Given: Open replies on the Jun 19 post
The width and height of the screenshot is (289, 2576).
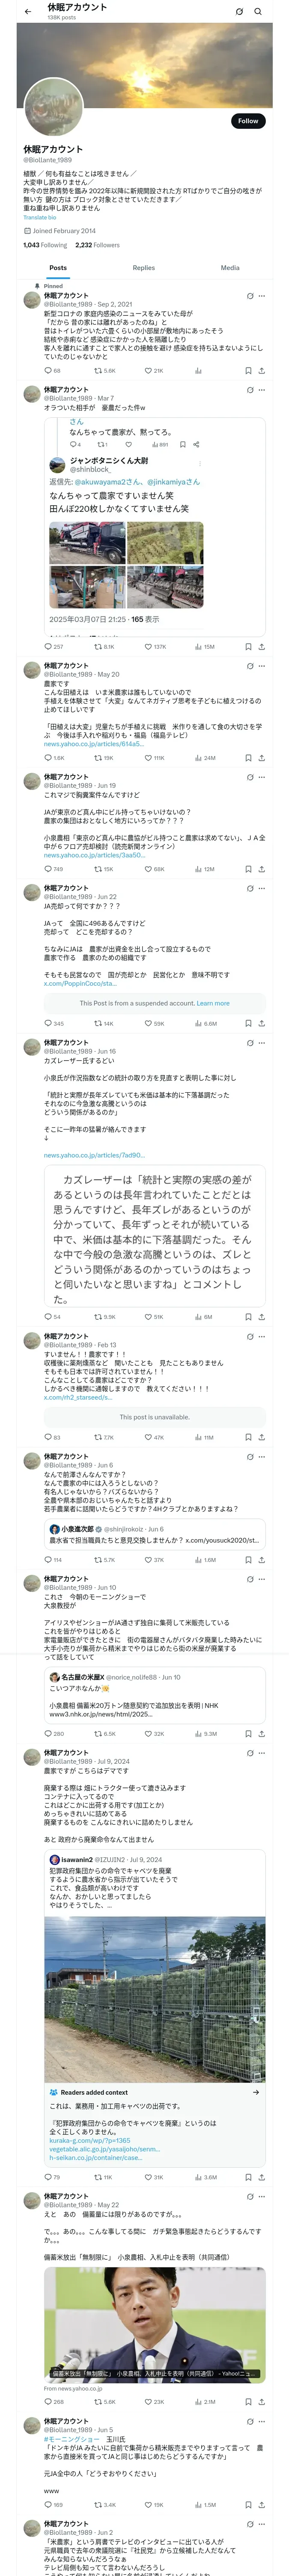Looking at the screenshot, I should point(47,869).
